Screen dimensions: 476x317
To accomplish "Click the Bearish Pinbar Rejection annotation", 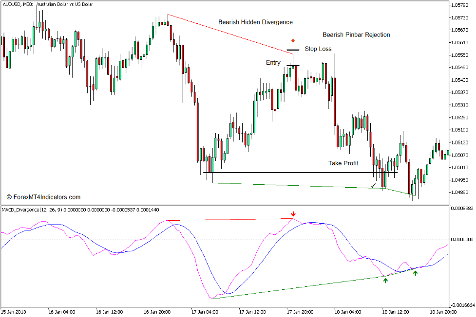I will click(x=356, y=35).
